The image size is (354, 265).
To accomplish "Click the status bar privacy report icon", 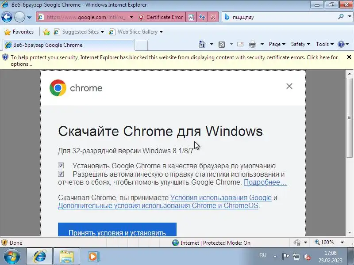I will pos(297,242).
